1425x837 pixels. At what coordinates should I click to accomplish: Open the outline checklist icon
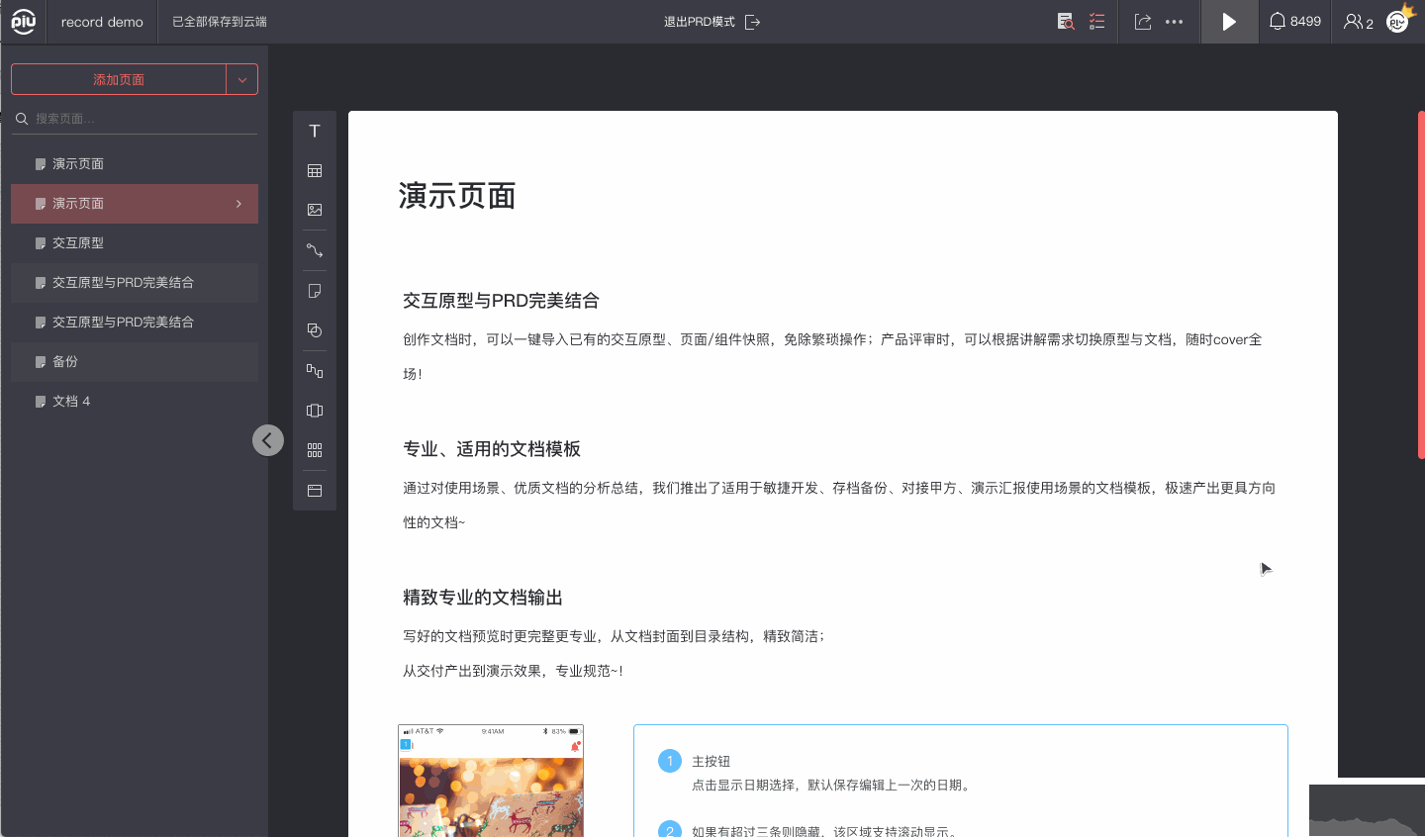point(1096,21)
